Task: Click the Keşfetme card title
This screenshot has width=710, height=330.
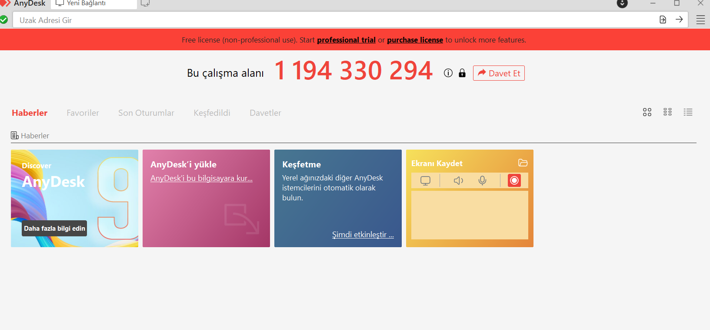Action: [301, 164]
